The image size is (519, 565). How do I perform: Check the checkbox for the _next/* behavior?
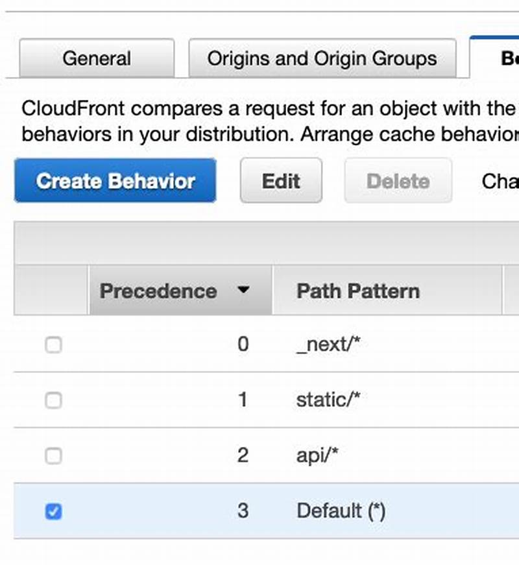[x=52, y=344]
